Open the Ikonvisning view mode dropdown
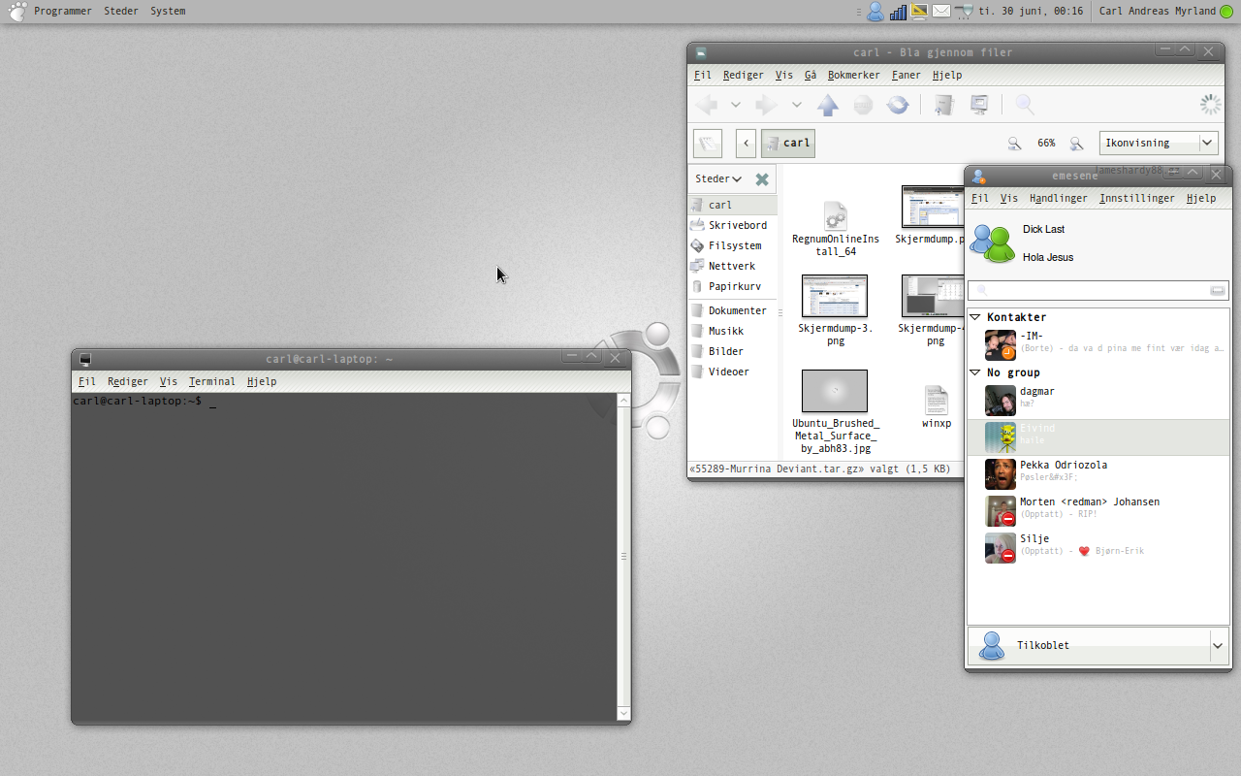The image size is (1241, 776). pos(1159,143)
